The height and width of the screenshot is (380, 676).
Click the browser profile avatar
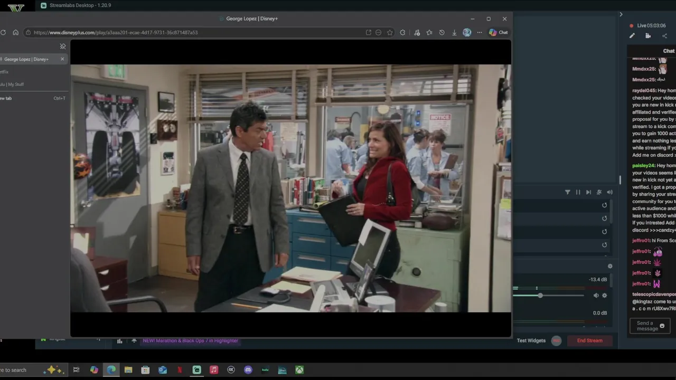[467, 32]
